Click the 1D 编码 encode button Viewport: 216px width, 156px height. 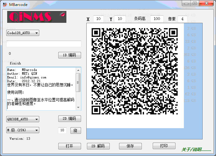pyautogui.click(x=70, y=55)
